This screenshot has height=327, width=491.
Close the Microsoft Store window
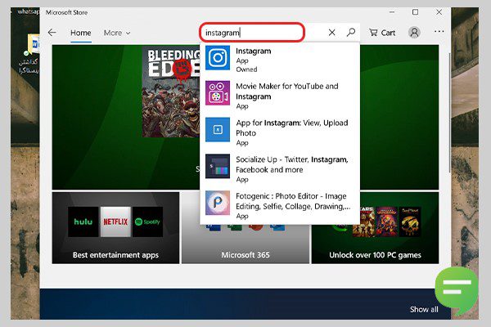point(439,12)
